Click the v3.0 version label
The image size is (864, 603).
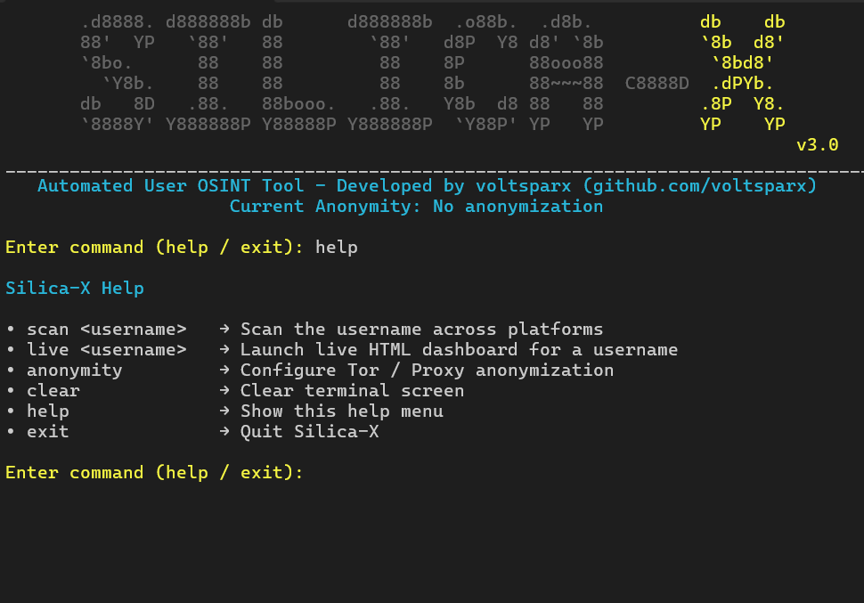coord(817,144)
